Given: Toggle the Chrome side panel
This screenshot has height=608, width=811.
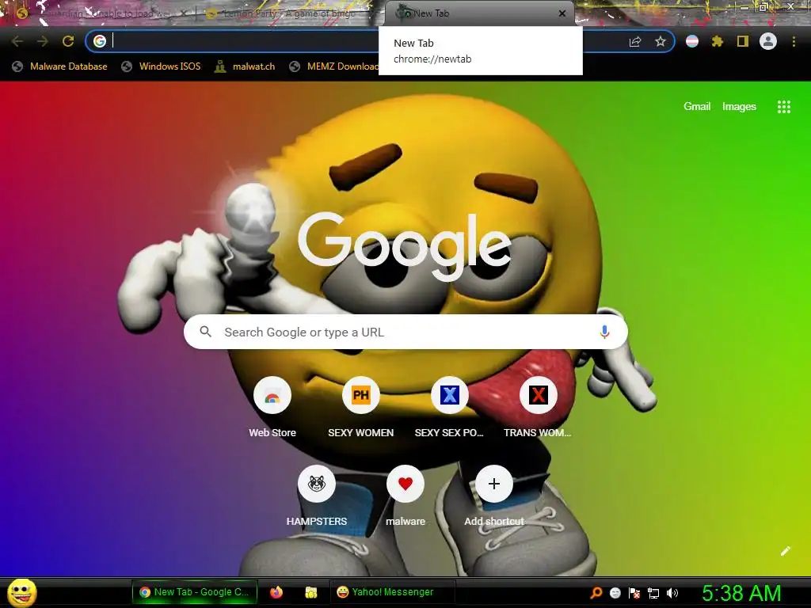Looking at the screenshot, I should (x=743, y=41).
